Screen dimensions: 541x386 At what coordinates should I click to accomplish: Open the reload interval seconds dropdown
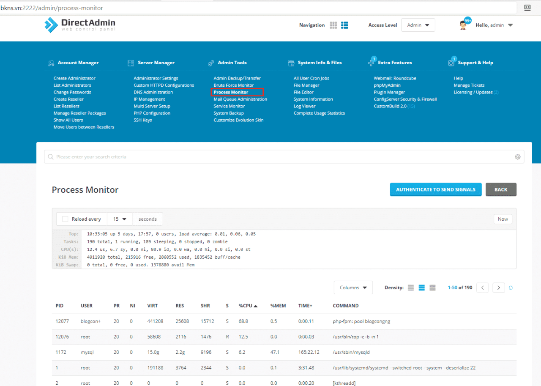point(120,219)
